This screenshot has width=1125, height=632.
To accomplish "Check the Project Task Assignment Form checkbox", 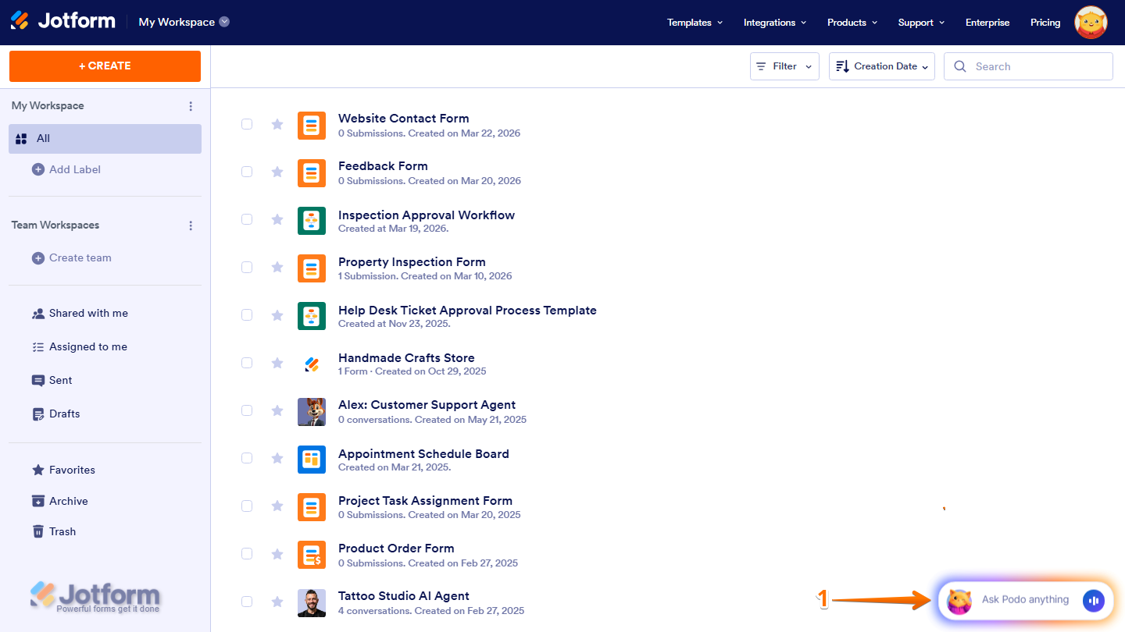I will coord(247,506).
